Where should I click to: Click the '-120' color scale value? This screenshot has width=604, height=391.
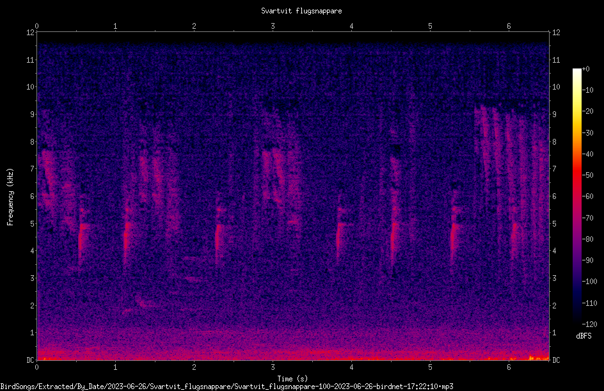click(x=590, y=324)
